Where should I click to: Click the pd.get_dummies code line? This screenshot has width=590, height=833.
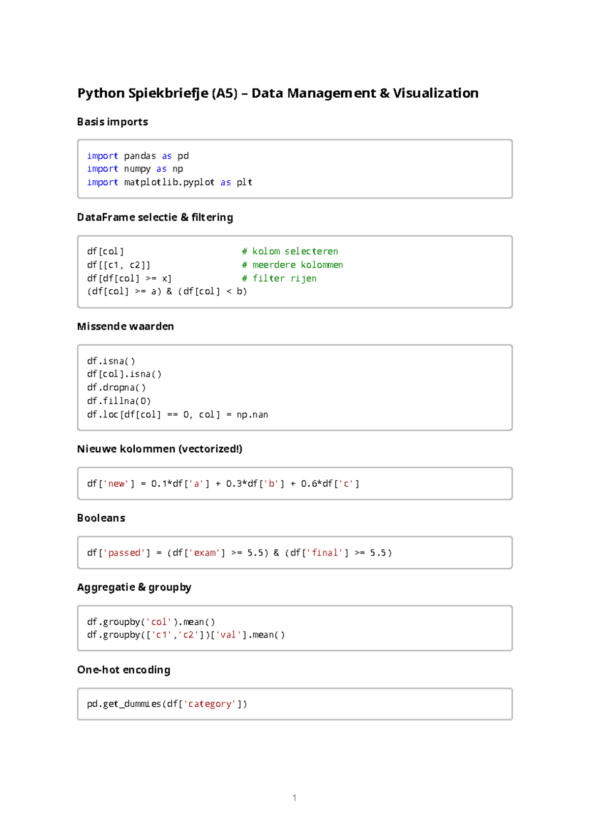(x=167, y=704)
